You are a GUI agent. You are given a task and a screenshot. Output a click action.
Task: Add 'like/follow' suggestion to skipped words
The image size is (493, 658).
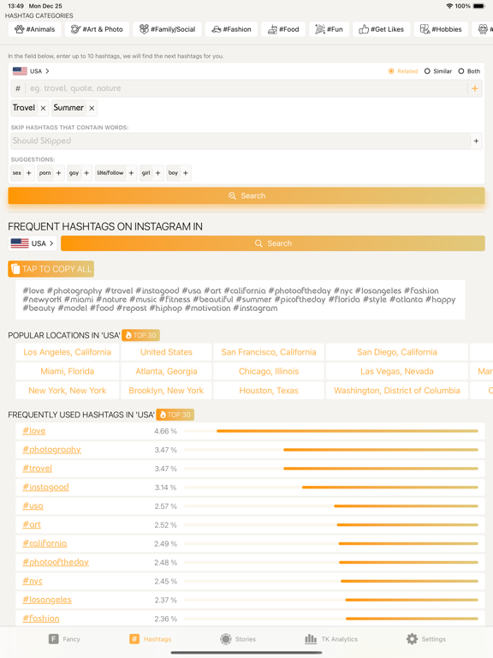[131, 173]
